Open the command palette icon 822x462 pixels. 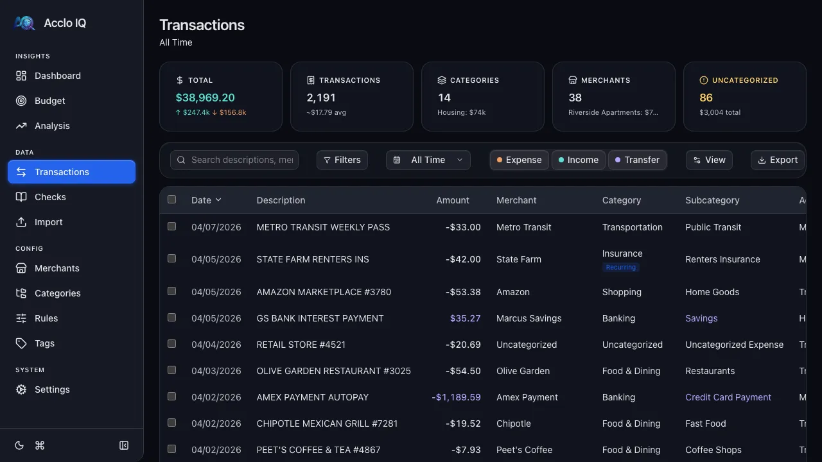coord(40,445)
